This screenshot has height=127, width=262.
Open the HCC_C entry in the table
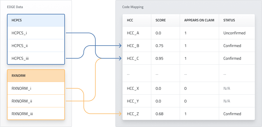pyautogui.click(x=133, y=58)
